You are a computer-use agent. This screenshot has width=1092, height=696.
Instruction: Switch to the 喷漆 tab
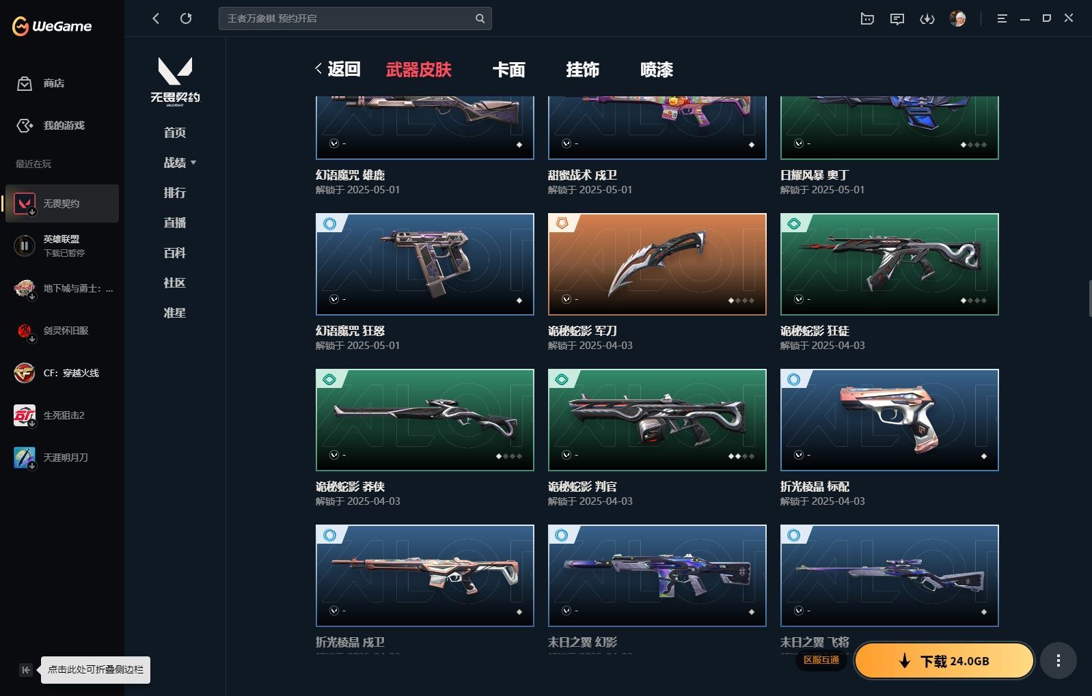(x=657, y=70)
